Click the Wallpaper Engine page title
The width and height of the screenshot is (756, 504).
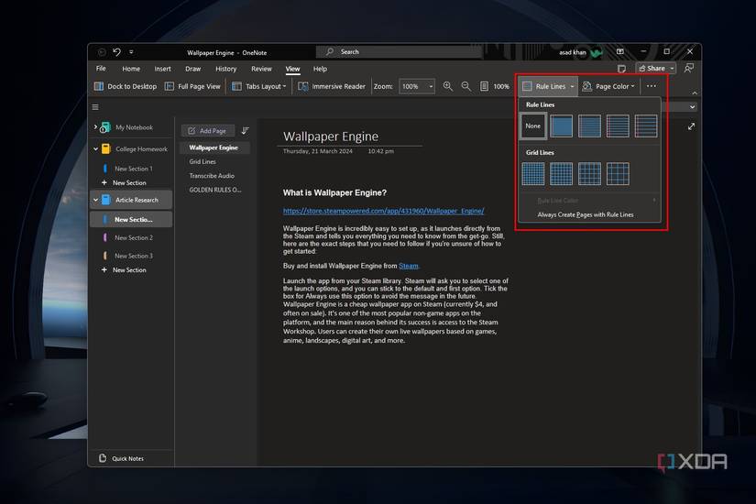click(x=331, y=137)
